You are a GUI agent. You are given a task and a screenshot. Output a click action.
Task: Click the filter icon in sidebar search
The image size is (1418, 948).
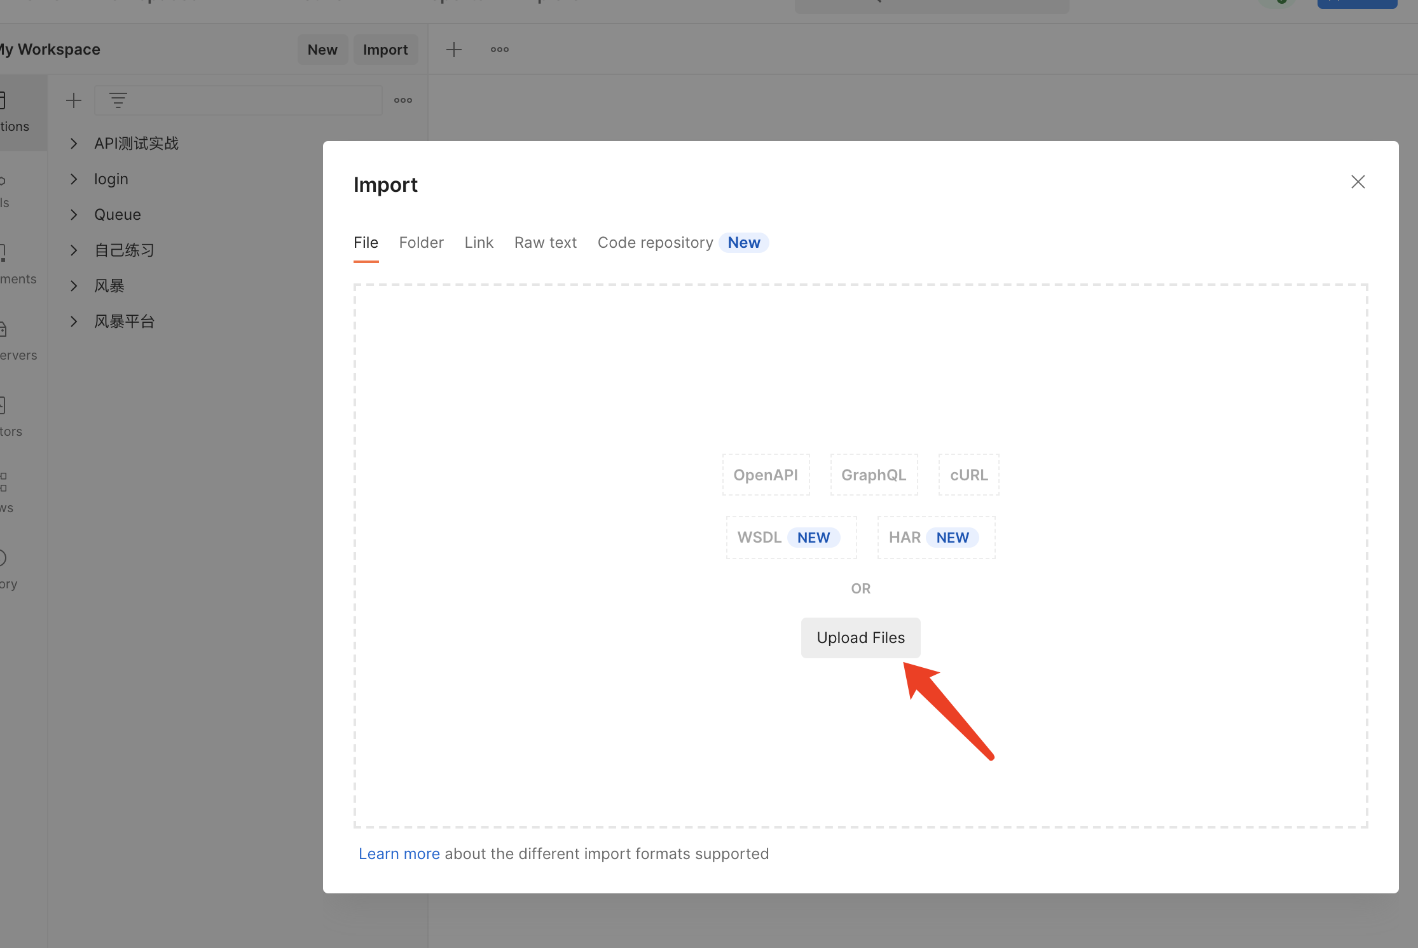pos(118,100)
